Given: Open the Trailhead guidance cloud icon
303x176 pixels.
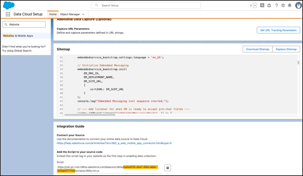Looking at the screenshot, I should point(269,5).
